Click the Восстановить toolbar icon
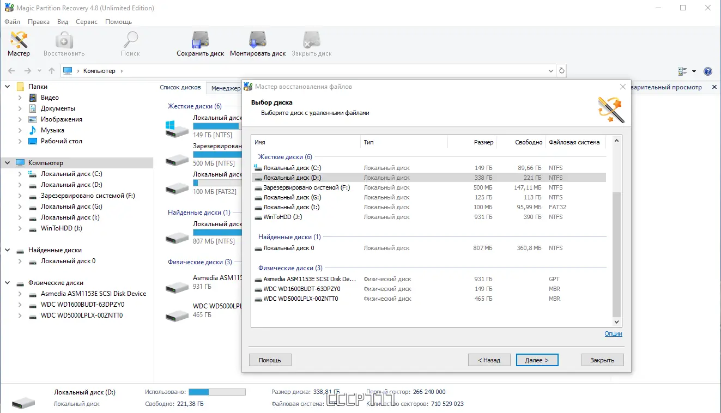 pos(64,40)
